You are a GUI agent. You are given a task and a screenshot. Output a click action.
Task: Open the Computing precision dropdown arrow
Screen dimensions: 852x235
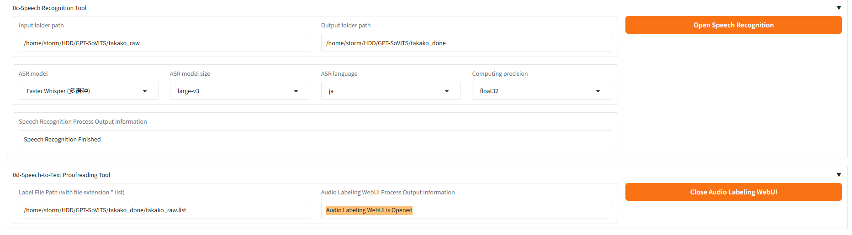coord(598,91)
